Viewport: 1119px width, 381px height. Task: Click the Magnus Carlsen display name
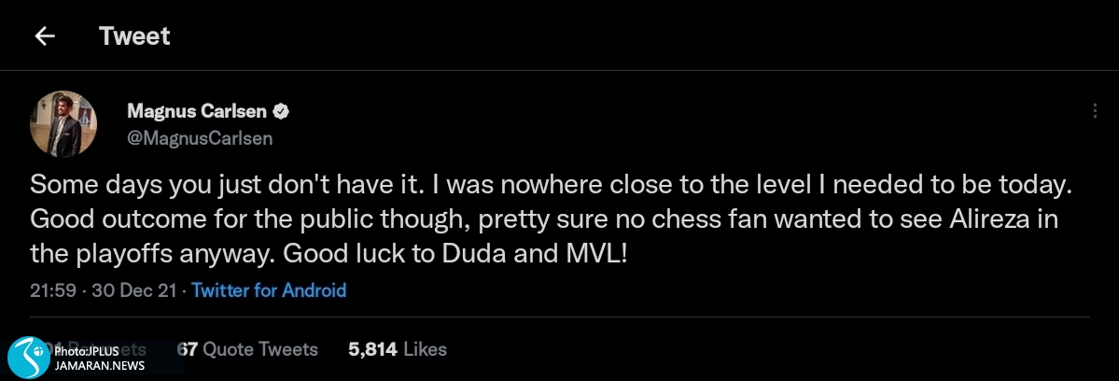coord(197,112)
